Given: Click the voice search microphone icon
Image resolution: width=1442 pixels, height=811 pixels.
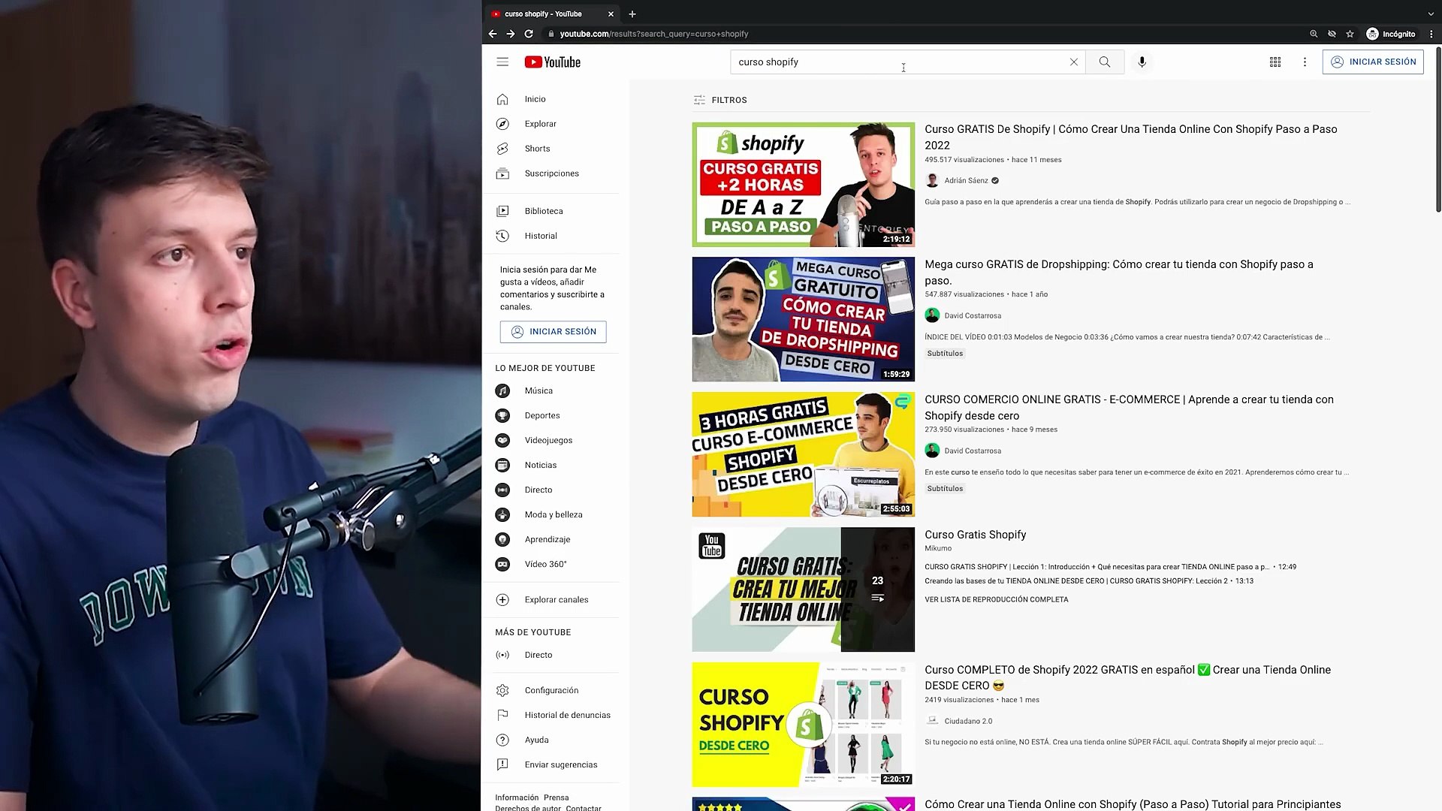Looking at the screenshot, I should [x=1142, y=62].
